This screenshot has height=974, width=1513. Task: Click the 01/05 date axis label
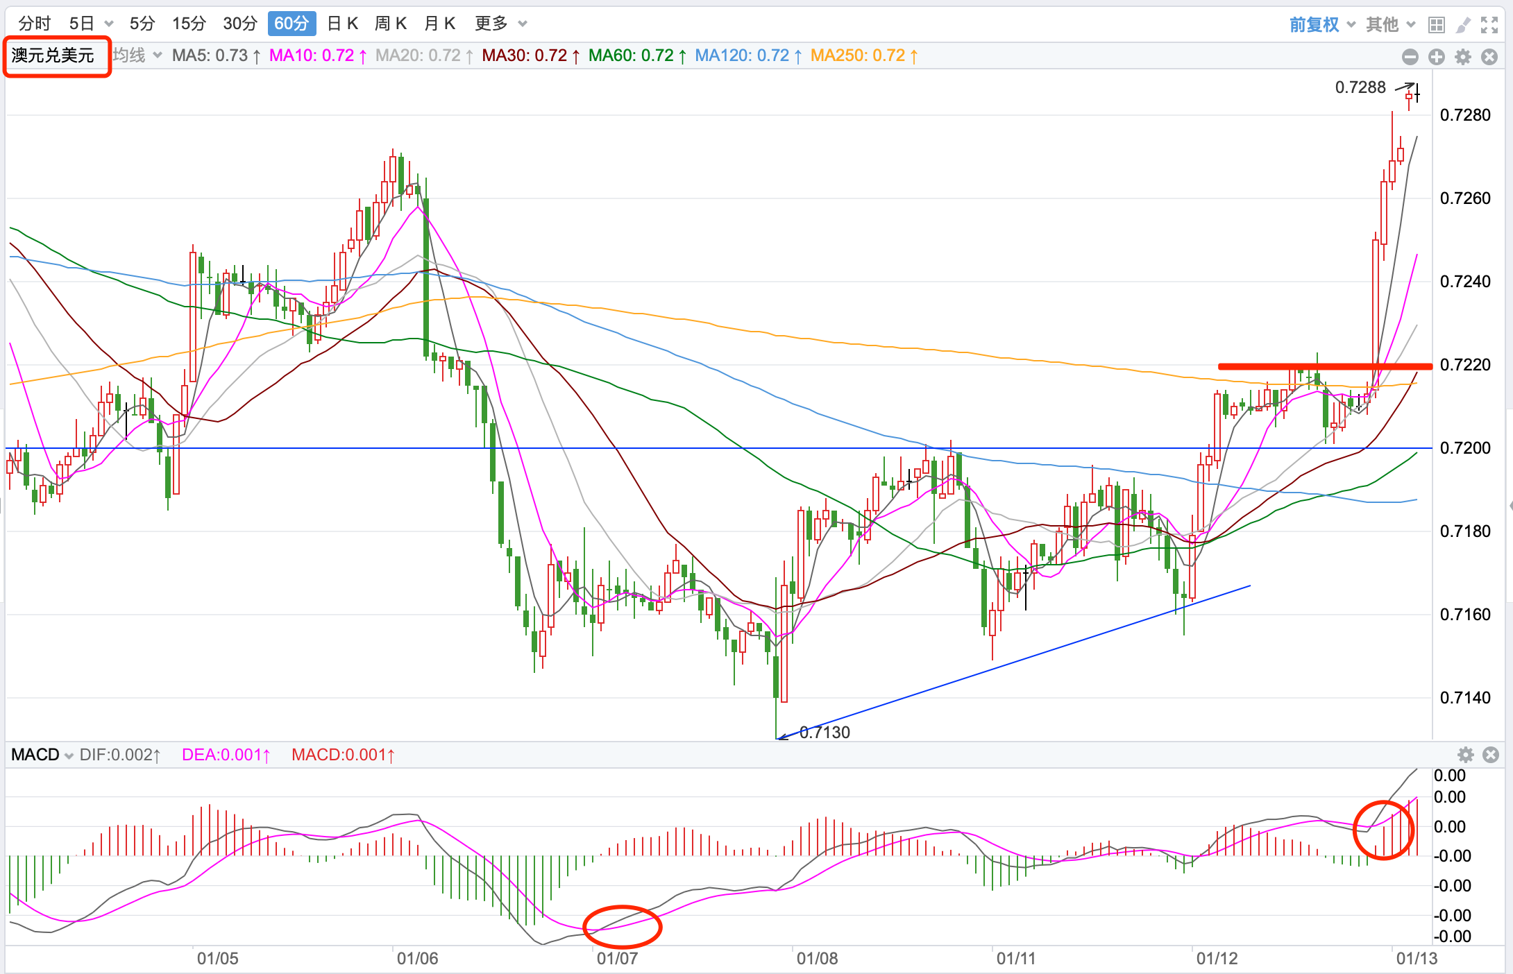(217, 959)
